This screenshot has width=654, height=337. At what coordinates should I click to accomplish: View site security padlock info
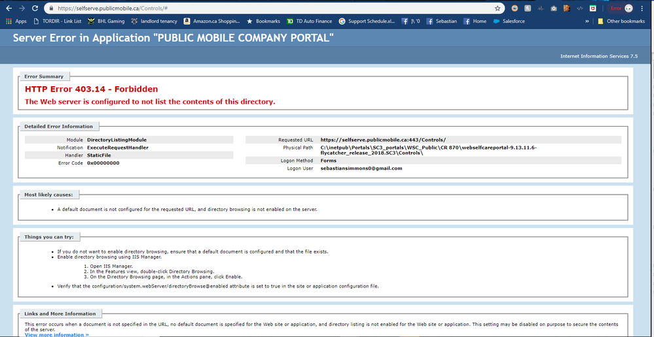click(x=51, y=8)
